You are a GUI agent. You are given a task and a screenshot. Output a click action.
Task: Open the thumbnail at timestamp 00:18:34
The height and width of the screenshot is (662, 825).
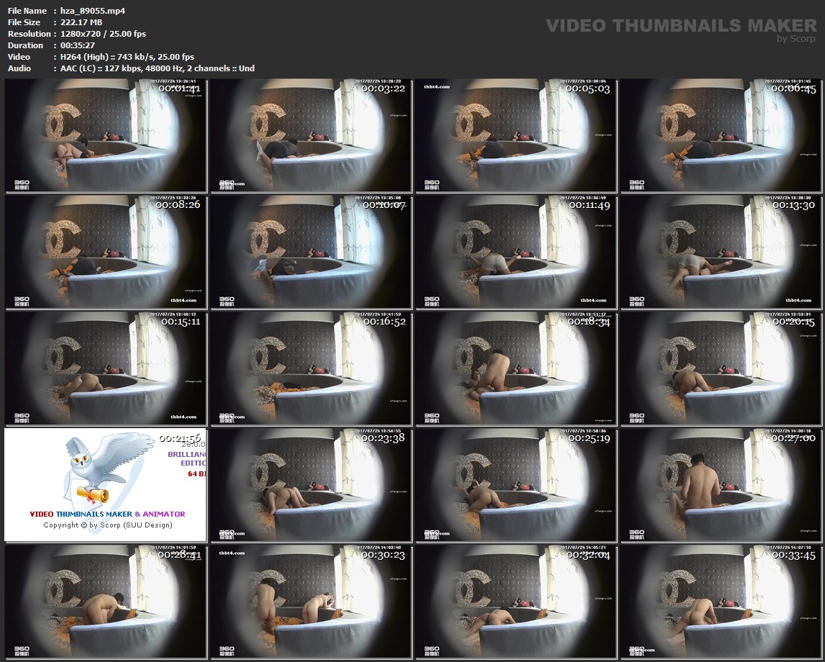[x=516, y=368]
